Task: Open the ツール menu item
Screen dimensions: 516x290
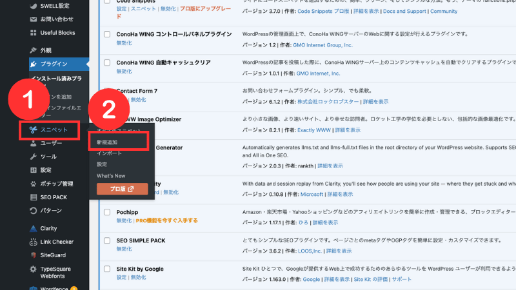Action: tap(48, 157)
